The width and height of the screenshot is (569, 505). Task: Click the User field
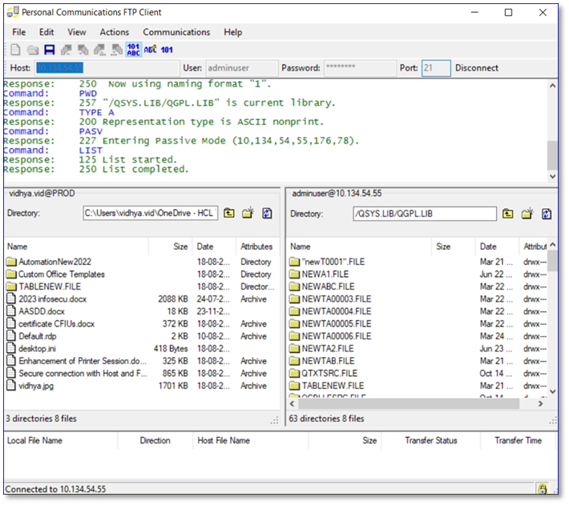(x=242, y=68)
